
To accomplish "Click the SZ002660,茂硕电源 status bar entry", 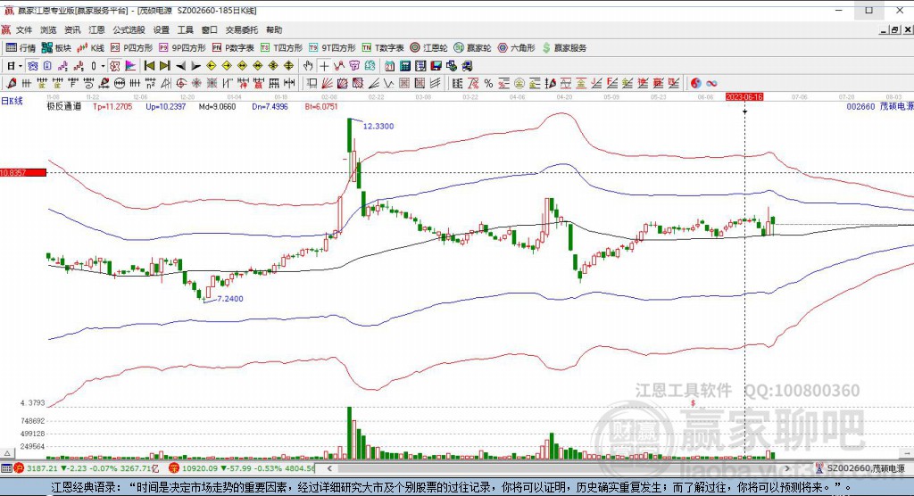I will (x=860, y=468).
